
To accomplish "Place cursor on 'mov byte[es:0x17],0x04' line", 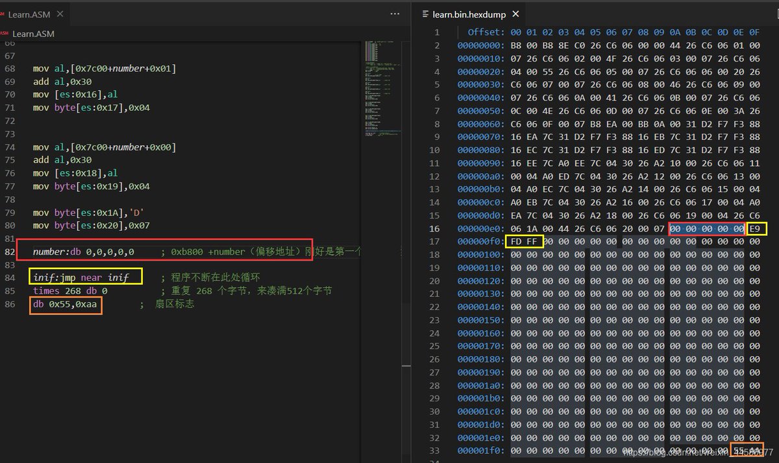I will click(92, 108).
